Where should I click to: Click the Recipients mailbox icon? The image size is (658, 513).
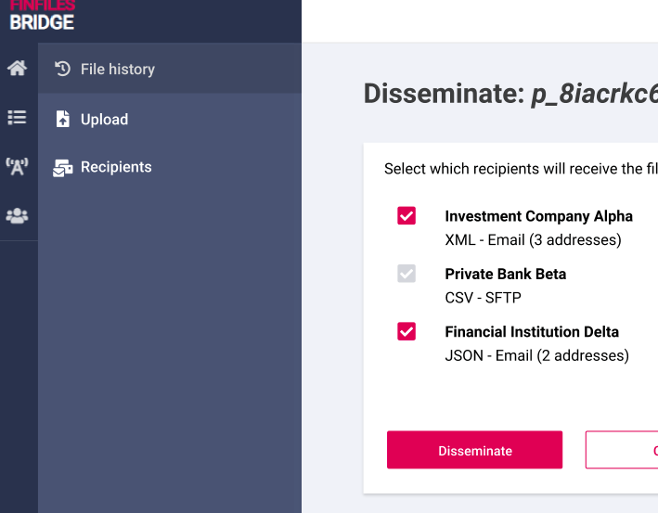[x=63, y=168]
